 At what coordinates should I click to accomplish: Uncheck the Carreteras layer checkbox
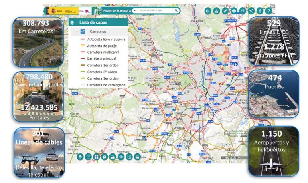83,31
